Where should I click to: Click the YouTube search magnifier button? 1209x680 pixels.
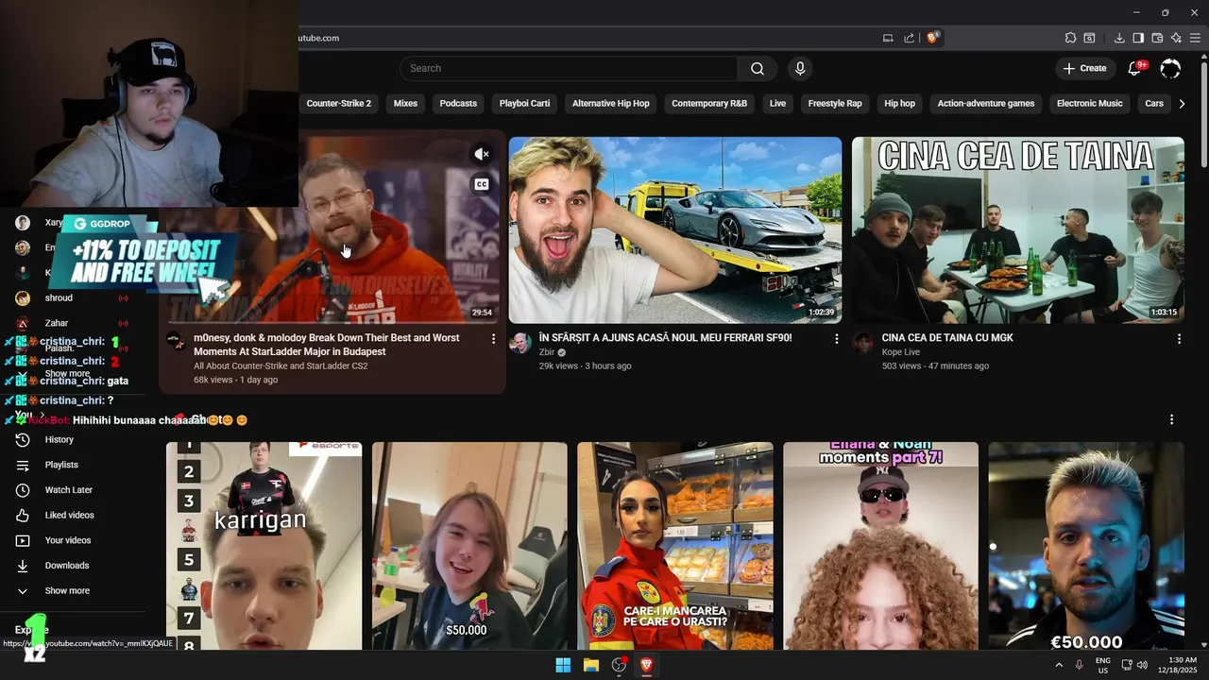tap(758, 68)
